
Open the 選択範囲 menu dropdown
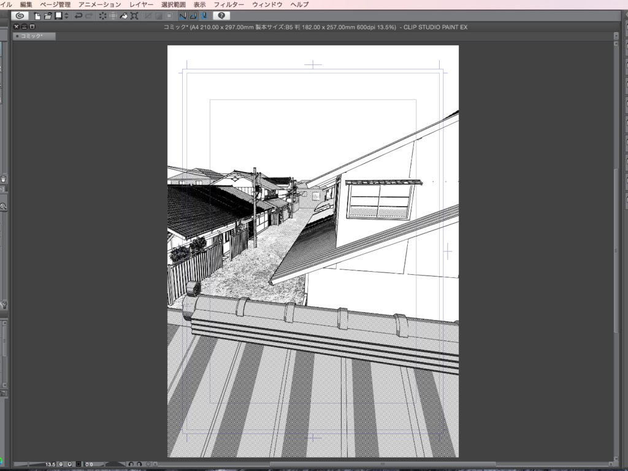[175, 4]
